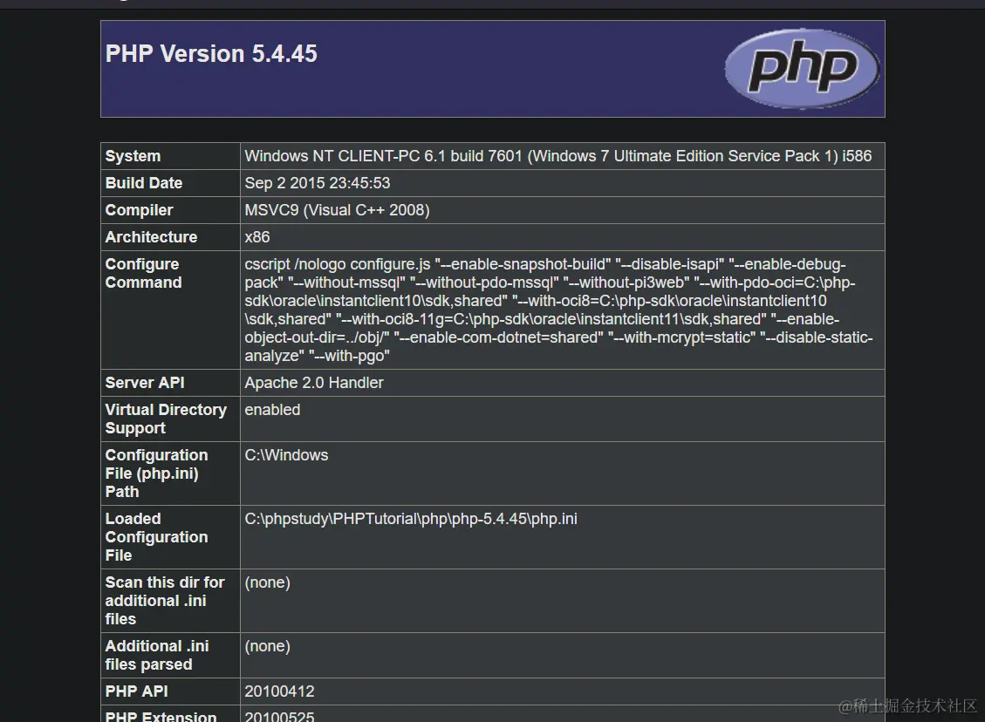This screenshot has height=722, width=985.
Task: Click the 'Compiler' row label
Action: click(139, 209)
